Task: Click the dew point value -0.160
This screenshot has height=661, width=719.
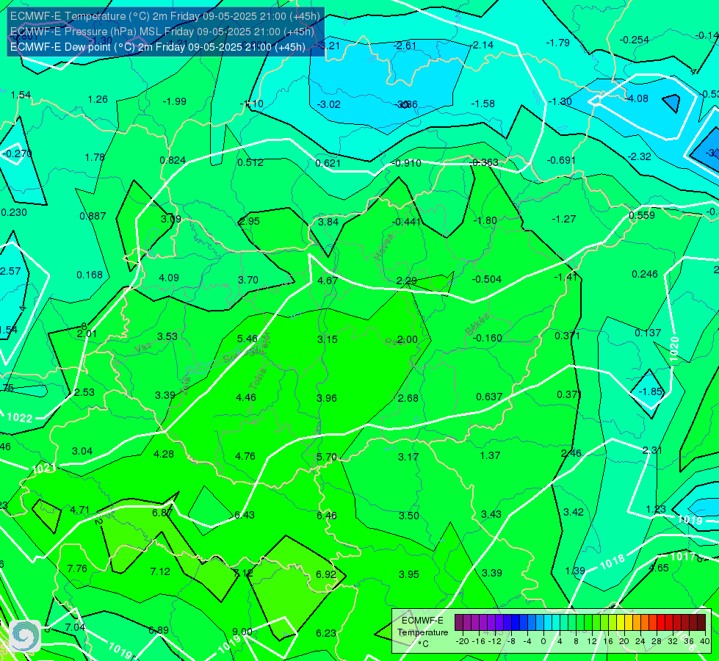Action: pyautogui.click(x=487, y=338)
